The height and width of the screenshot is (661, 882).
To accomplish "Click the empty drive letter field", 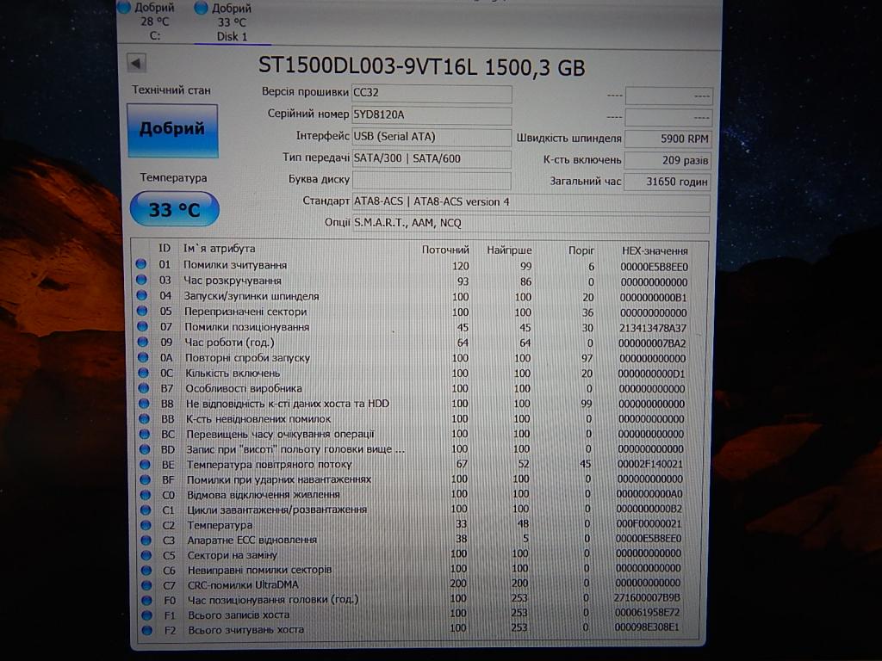I will [x=432, y=181].
